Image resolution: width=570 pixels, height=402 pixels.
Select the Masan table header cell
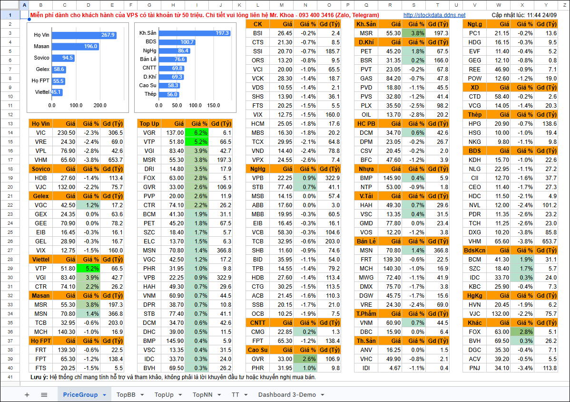click(x=41, y=295)
